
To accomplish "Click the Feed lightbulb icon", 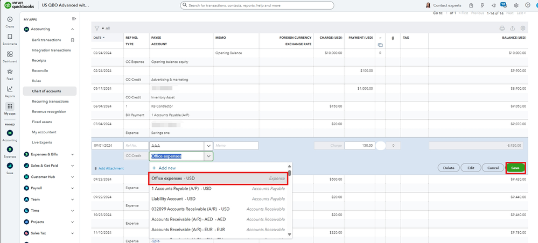I will pyautogui.click(x=10, y=72).
